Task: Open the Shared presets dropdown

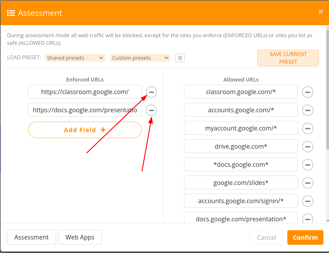Action: point(75,58)
